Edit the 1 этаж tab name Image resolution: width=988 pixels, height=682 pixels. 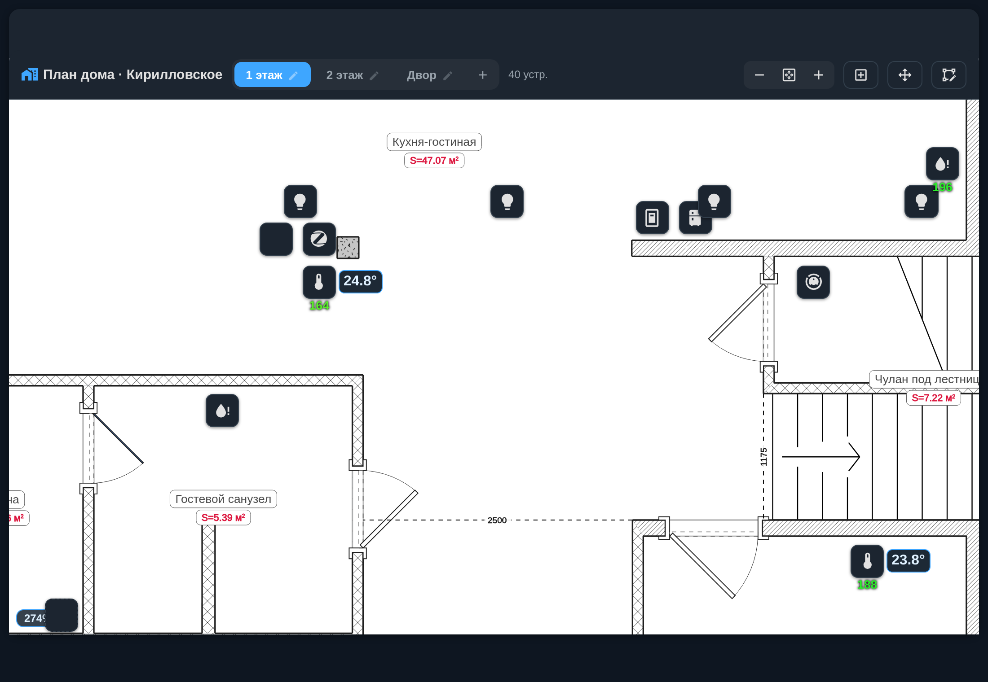pyautogui.click(x=293, y=75)
